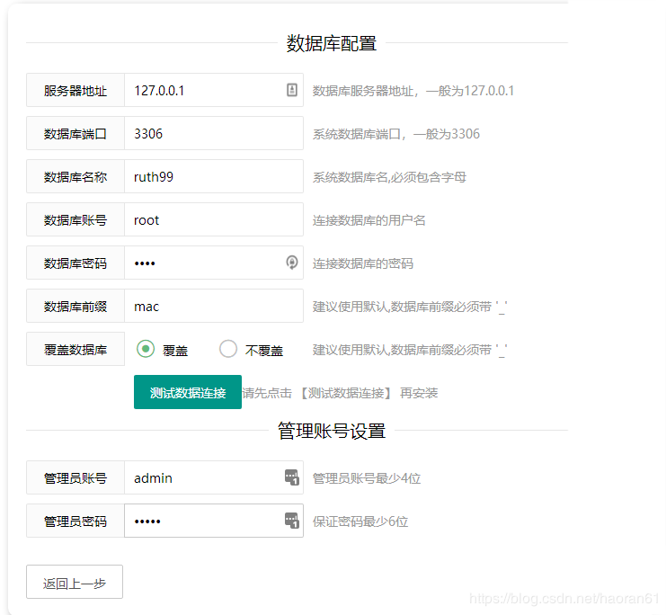Focus the 管理员账号 field with admin
Viewport: 666px width, 615px height.
tap(202, 477)
